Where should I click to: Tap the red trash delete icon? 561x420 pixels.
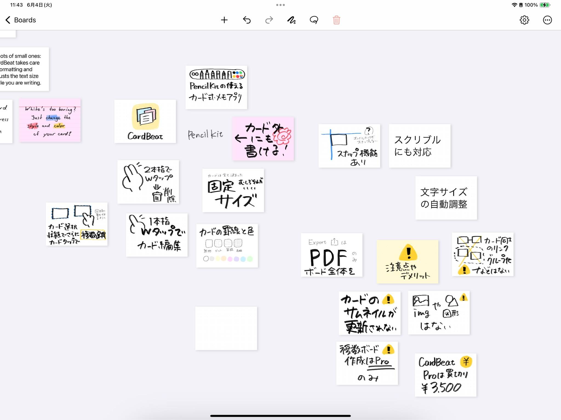pyautogui.click(x=336, y=20)
